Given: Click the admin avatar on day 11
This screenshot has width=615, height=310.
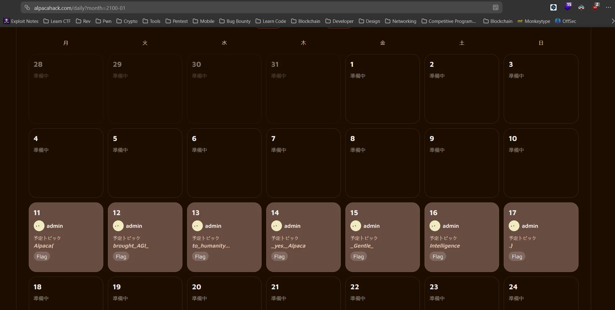Looking at the screenshot, I should pos(39,226).
